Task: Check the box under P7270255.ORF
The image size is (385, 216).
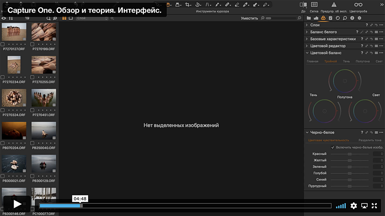Action: tap(32, 77)
